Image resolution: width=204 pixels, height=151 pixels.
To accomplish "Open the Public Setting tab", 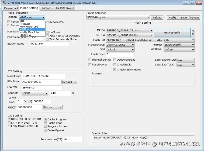I will point(29,8).
